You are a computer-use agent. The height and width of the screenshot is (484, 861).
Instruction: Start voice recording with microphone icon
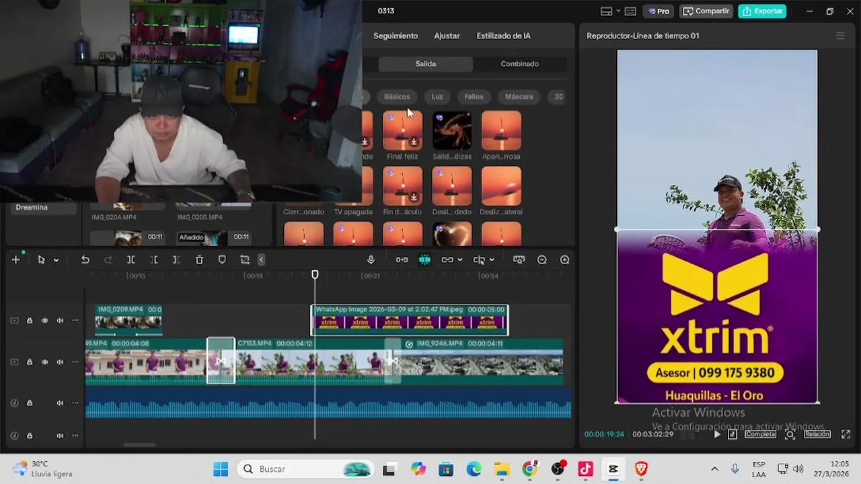pyautogui.click(x=371, y=259)
